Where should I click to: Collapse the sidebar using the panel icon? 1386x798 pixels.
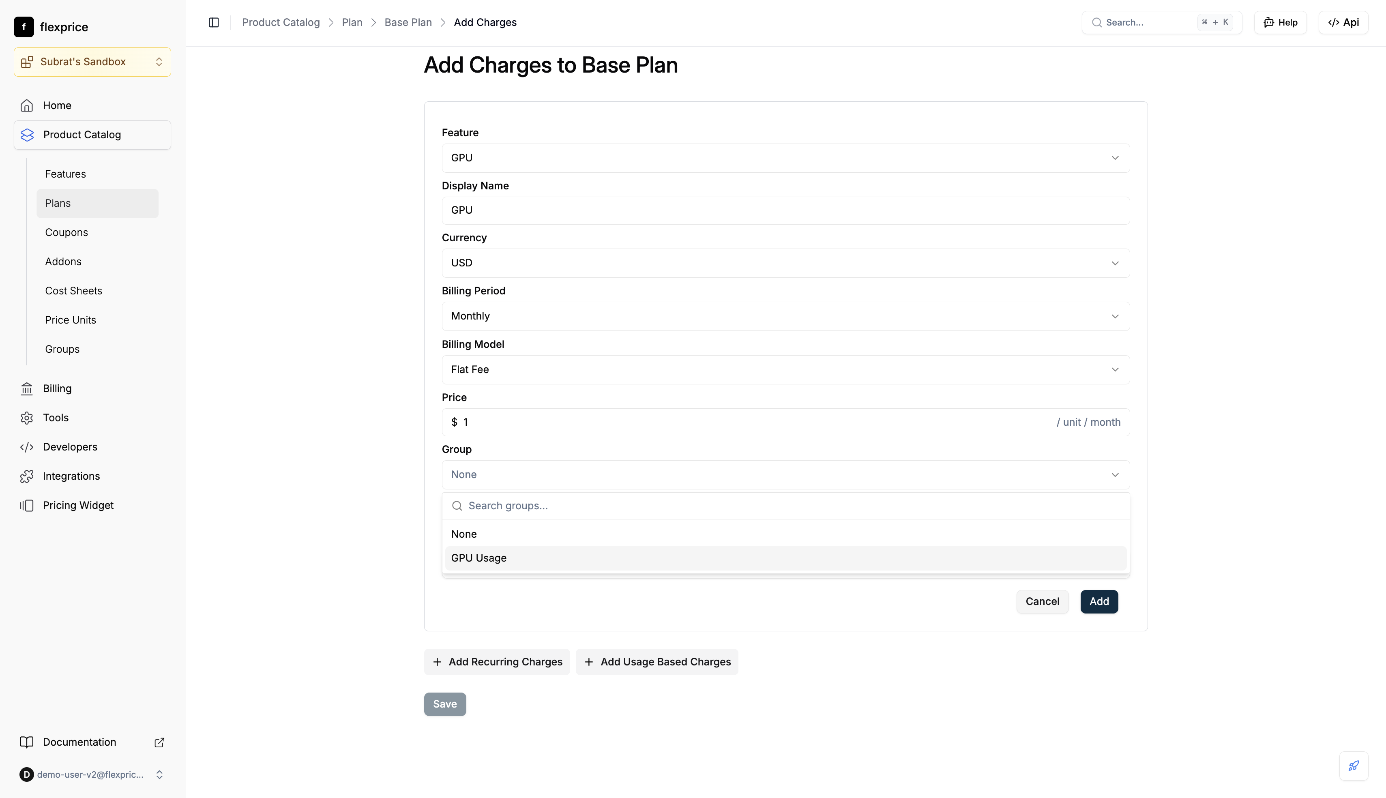(213, 22)
